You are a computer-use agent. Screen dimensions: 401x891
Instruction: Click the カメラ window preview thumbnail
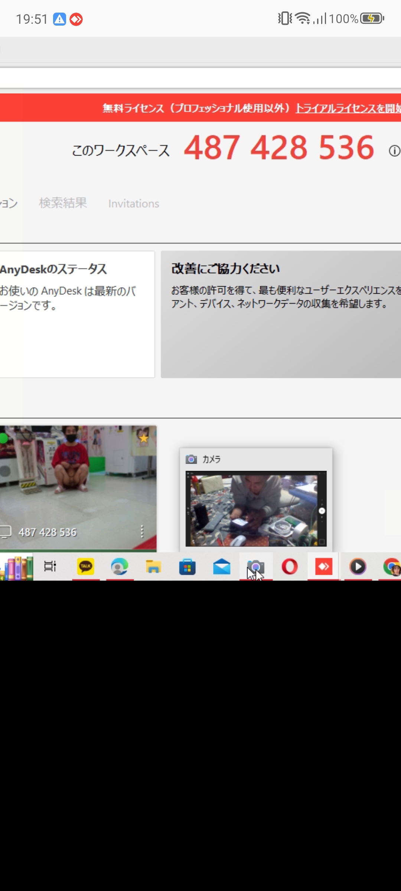tap(256, 509)
